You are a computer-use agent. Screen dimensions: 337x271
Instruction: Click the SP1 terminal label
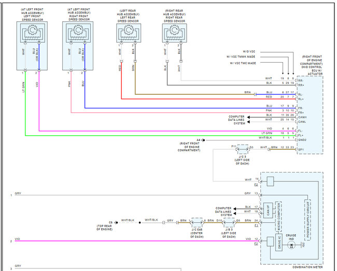pos(301,149)
